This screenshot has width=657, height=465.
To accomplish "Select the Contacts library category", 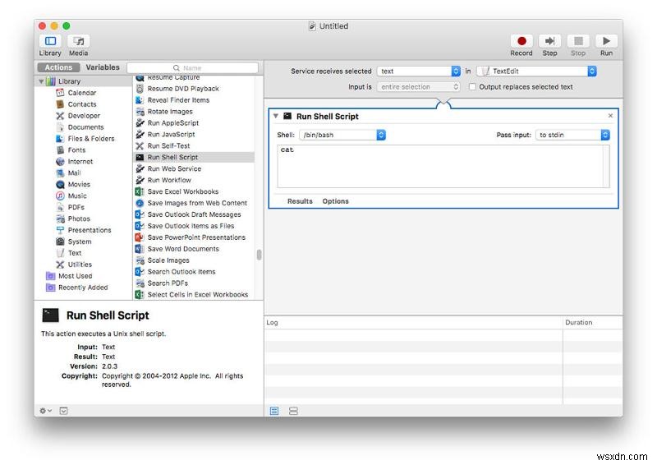I will point(82,104).
